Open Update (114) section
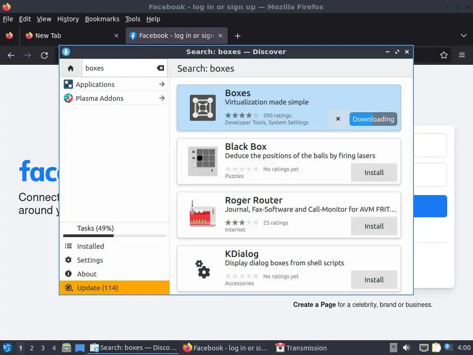The image size is (473, 355). click(x=115, y=288)
